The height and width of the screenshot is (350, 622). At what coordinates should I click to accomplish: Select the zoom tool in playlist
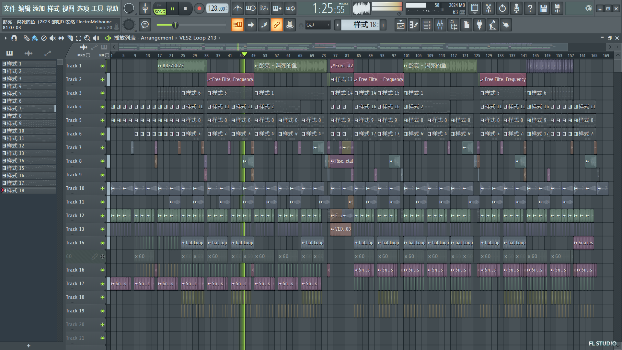(x=87, y=38)
